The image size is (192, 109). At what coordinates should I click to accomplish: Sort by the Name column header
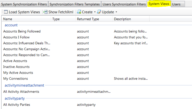pyautogui.click(x=26, y=19)
